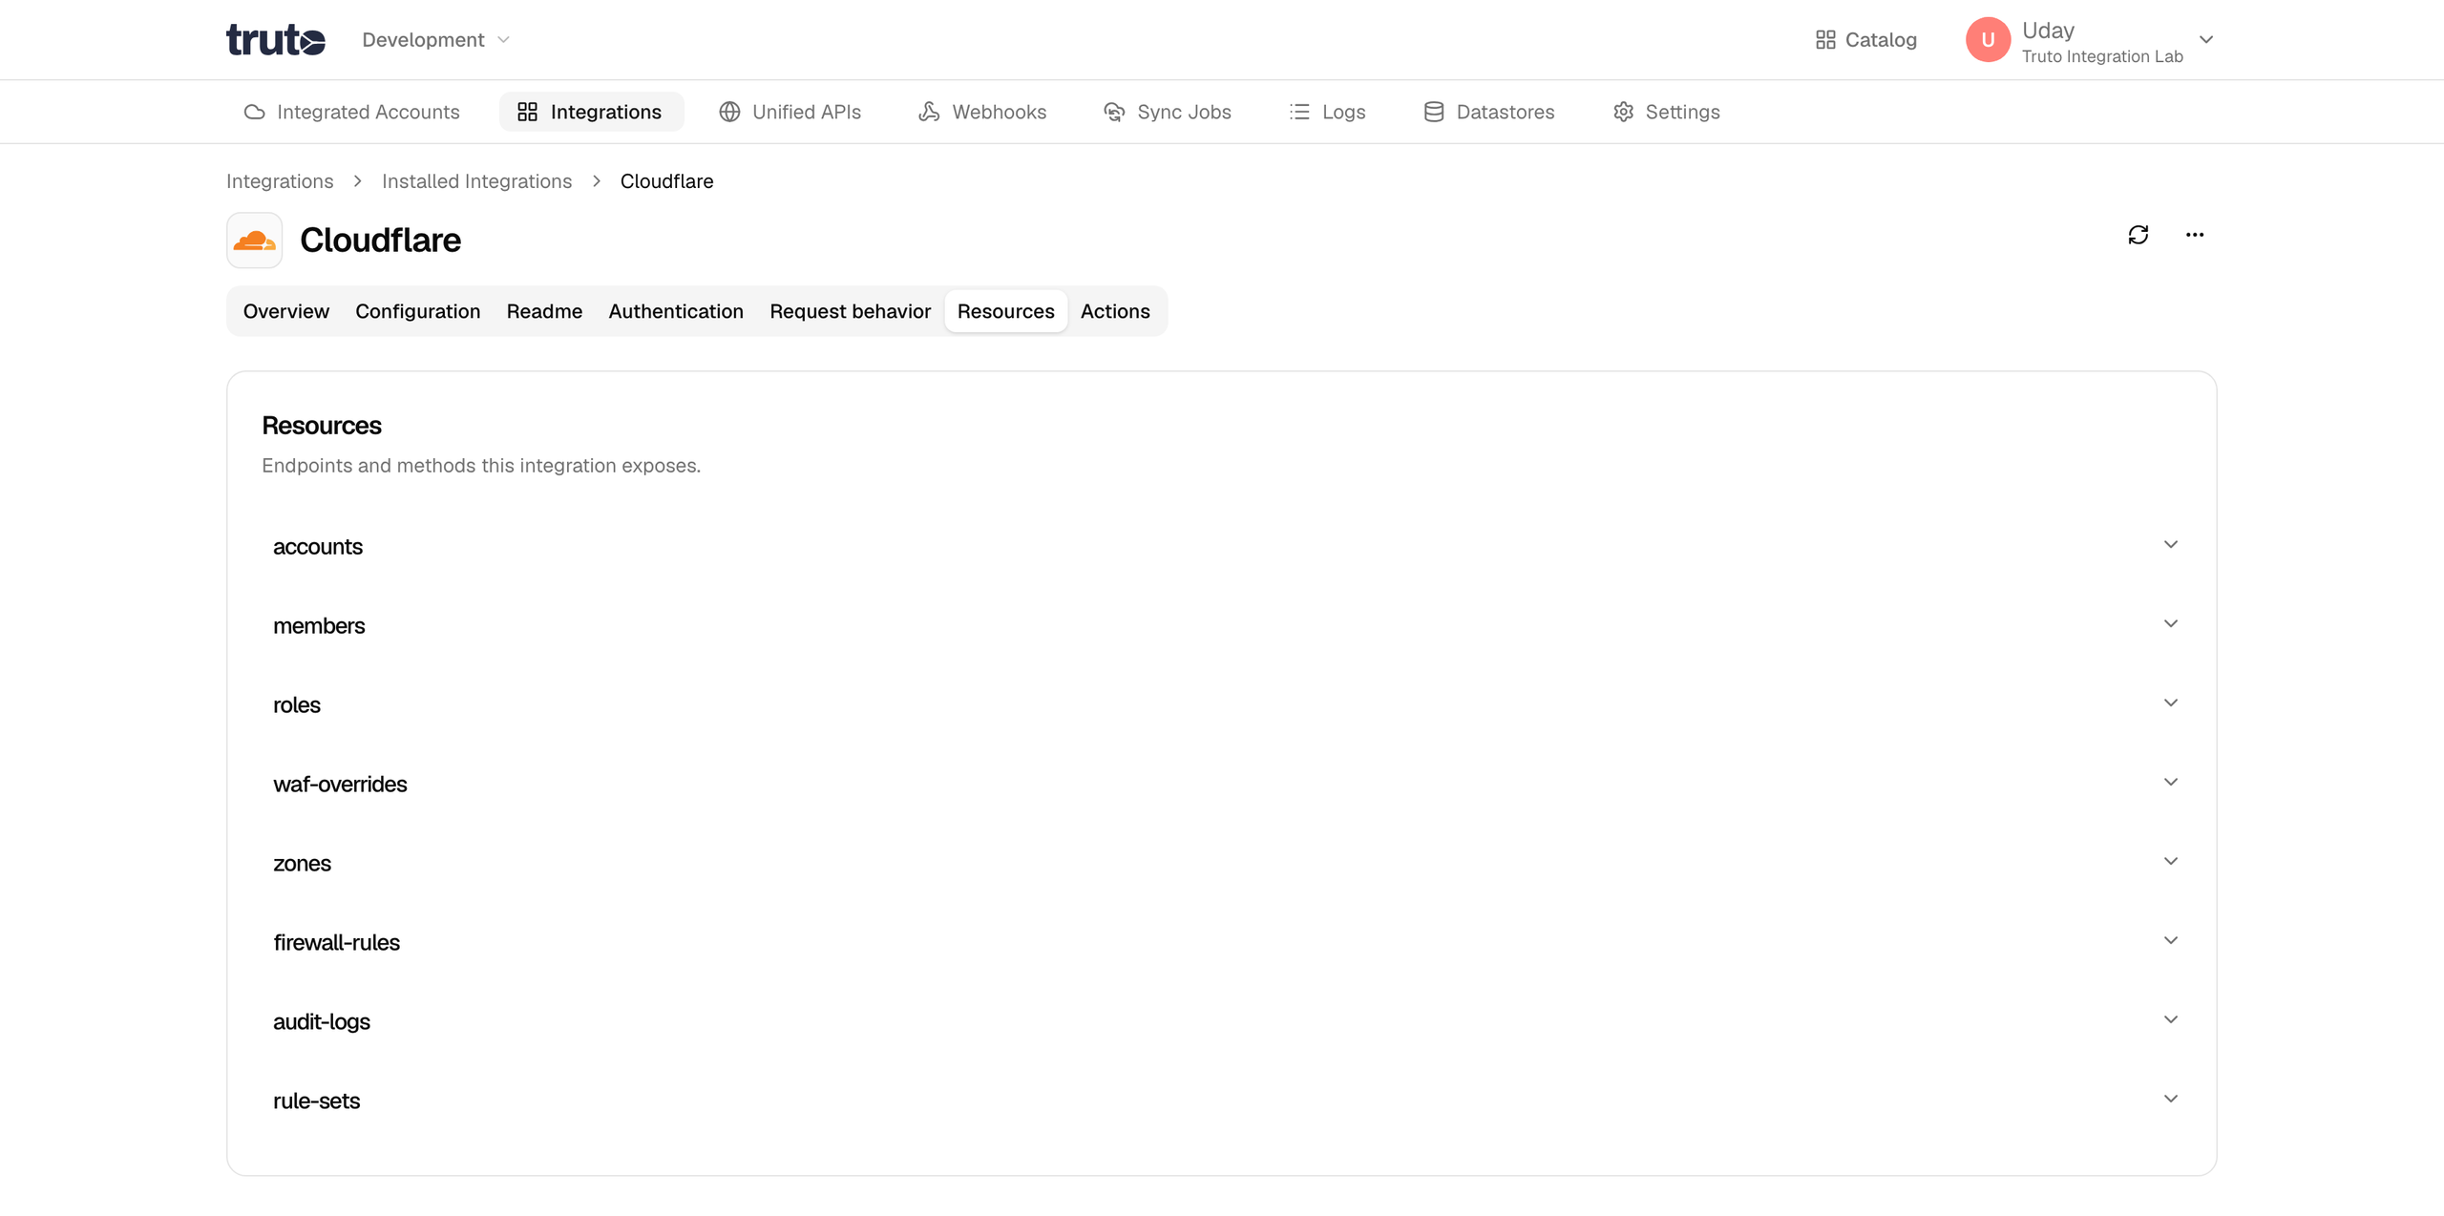This screenshot has height=1216, width=2444.
Task: Click the Logs list icon
Action: click(x=1299, y=112)
